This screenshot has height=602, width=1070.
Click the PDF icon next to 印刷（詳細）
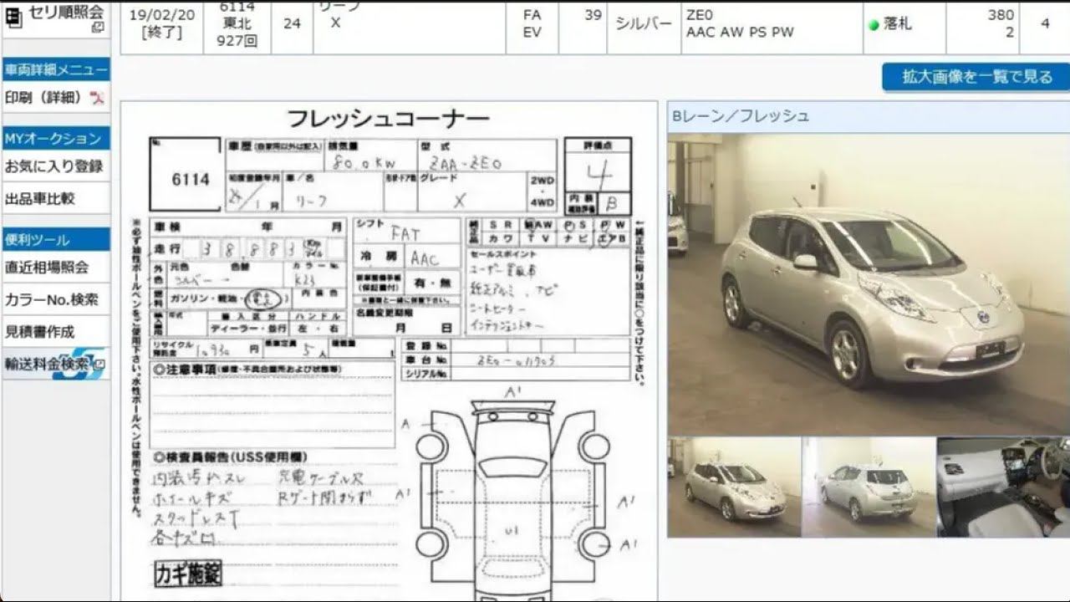click(98, 99)
